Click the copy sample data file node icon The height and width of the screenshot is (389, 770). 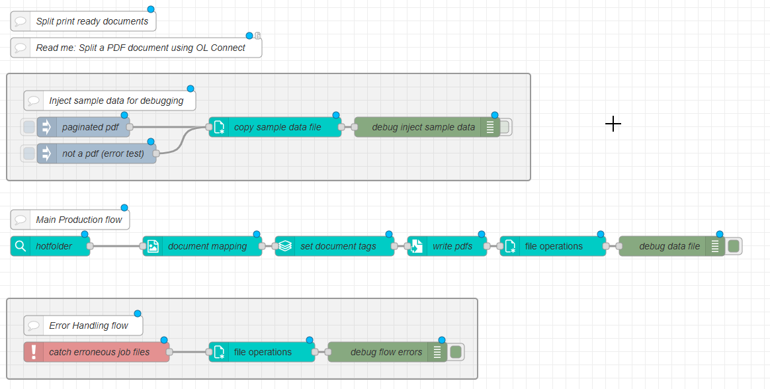219,127
